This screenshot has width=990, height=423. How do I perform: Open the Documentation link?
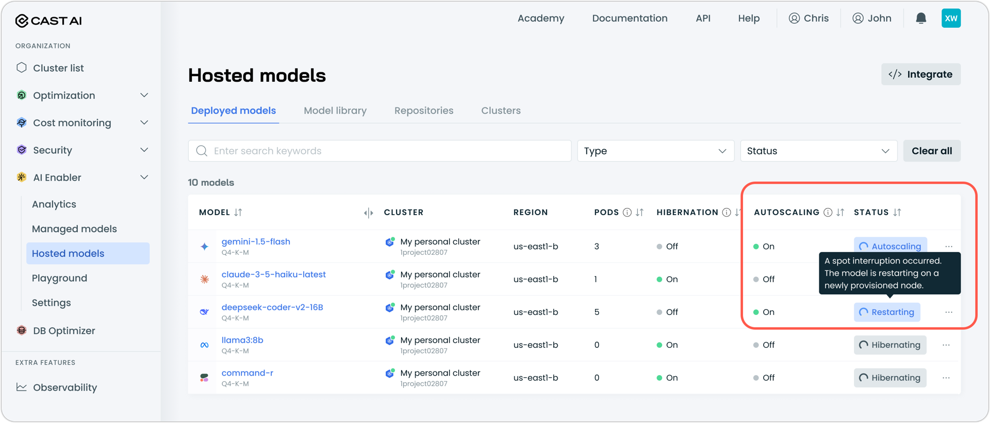coord(630,19)
